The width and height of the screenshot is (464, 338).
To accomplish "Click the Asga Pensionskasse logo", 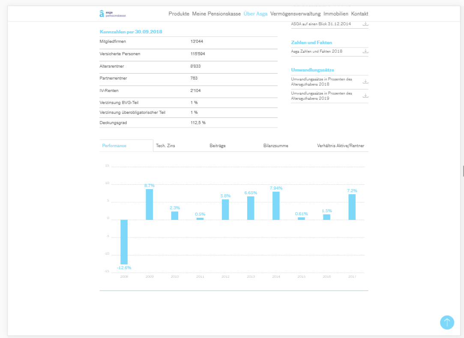I will click(112, 14).
